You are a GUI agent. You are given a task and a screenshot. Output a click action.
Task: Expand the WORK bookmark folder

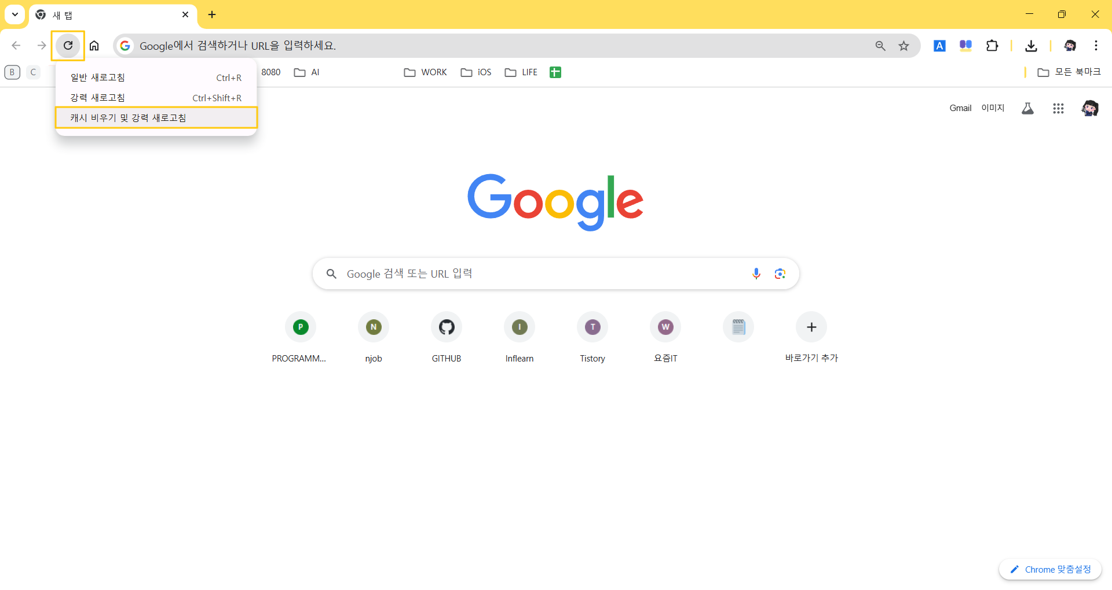pos(425,72)
